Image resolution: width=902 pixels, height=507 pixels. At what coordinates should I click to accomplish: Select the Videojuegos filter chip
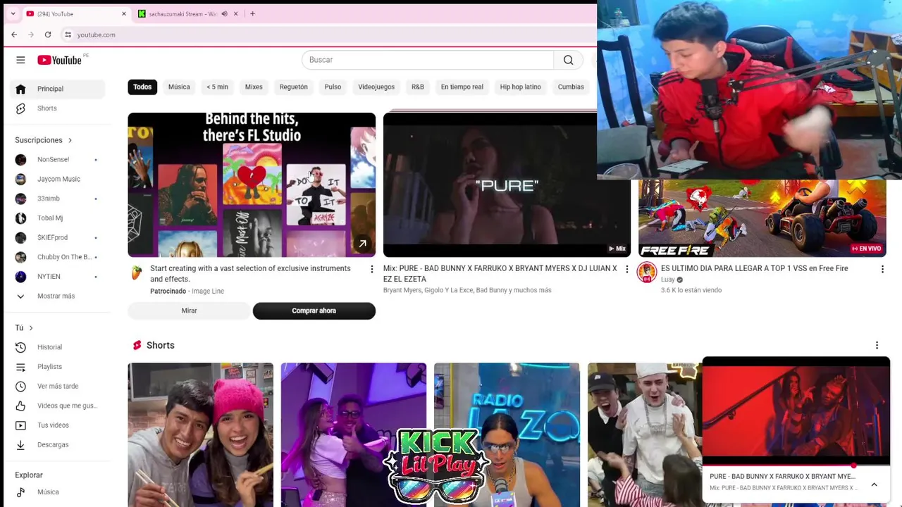point(376,87)
